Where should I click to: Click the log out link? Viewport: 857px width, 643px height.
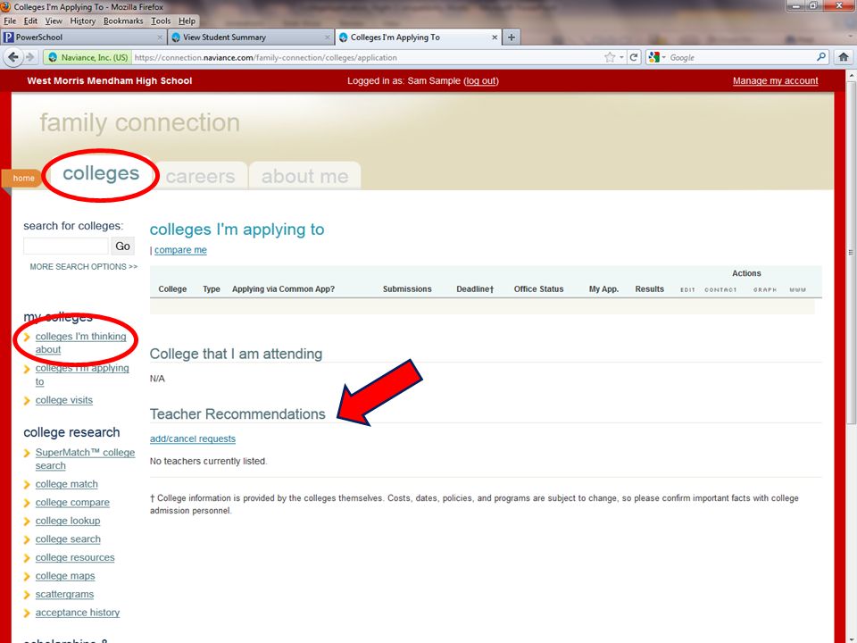481,81
